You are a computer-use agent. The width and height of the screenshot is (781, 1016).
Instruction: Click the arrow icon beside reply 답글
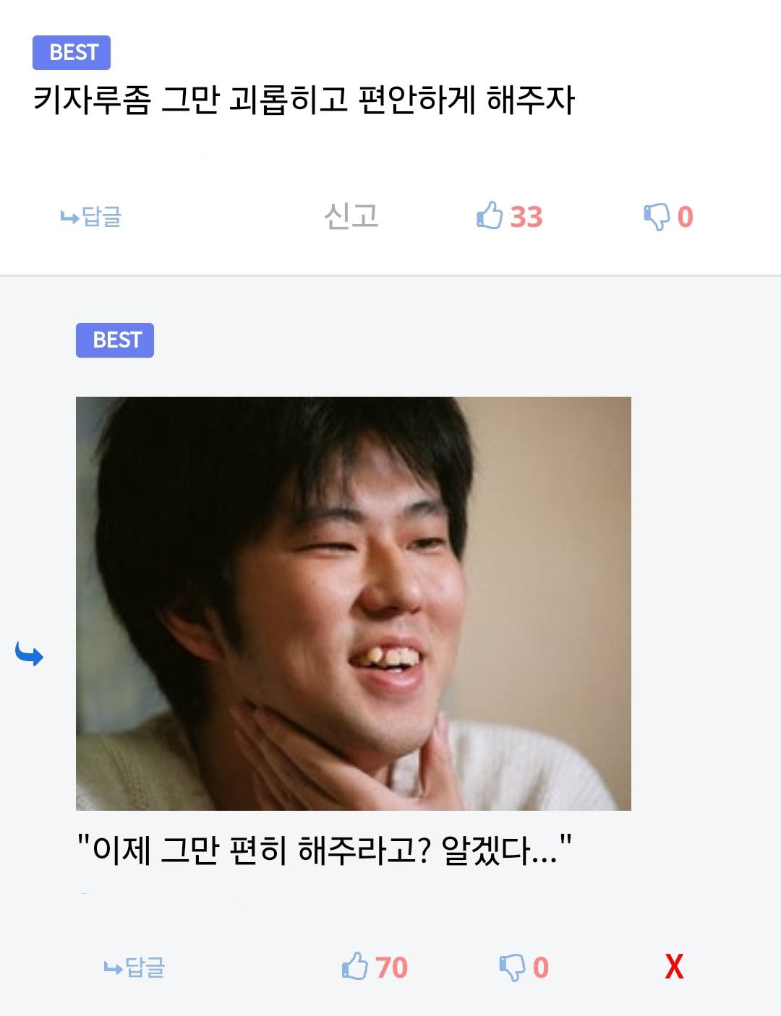click(x=113, y=968)
